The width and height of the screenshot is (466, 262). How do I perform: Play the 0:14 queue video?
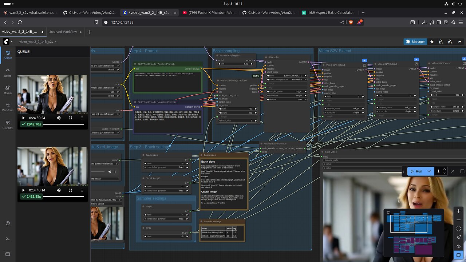24,190
